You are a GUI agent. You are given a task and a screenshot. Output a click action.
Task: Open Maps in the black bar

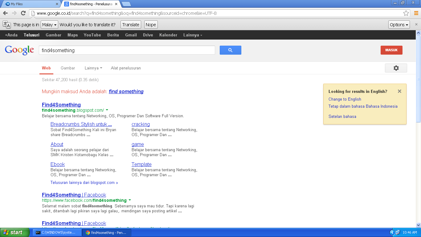(73, 35)
